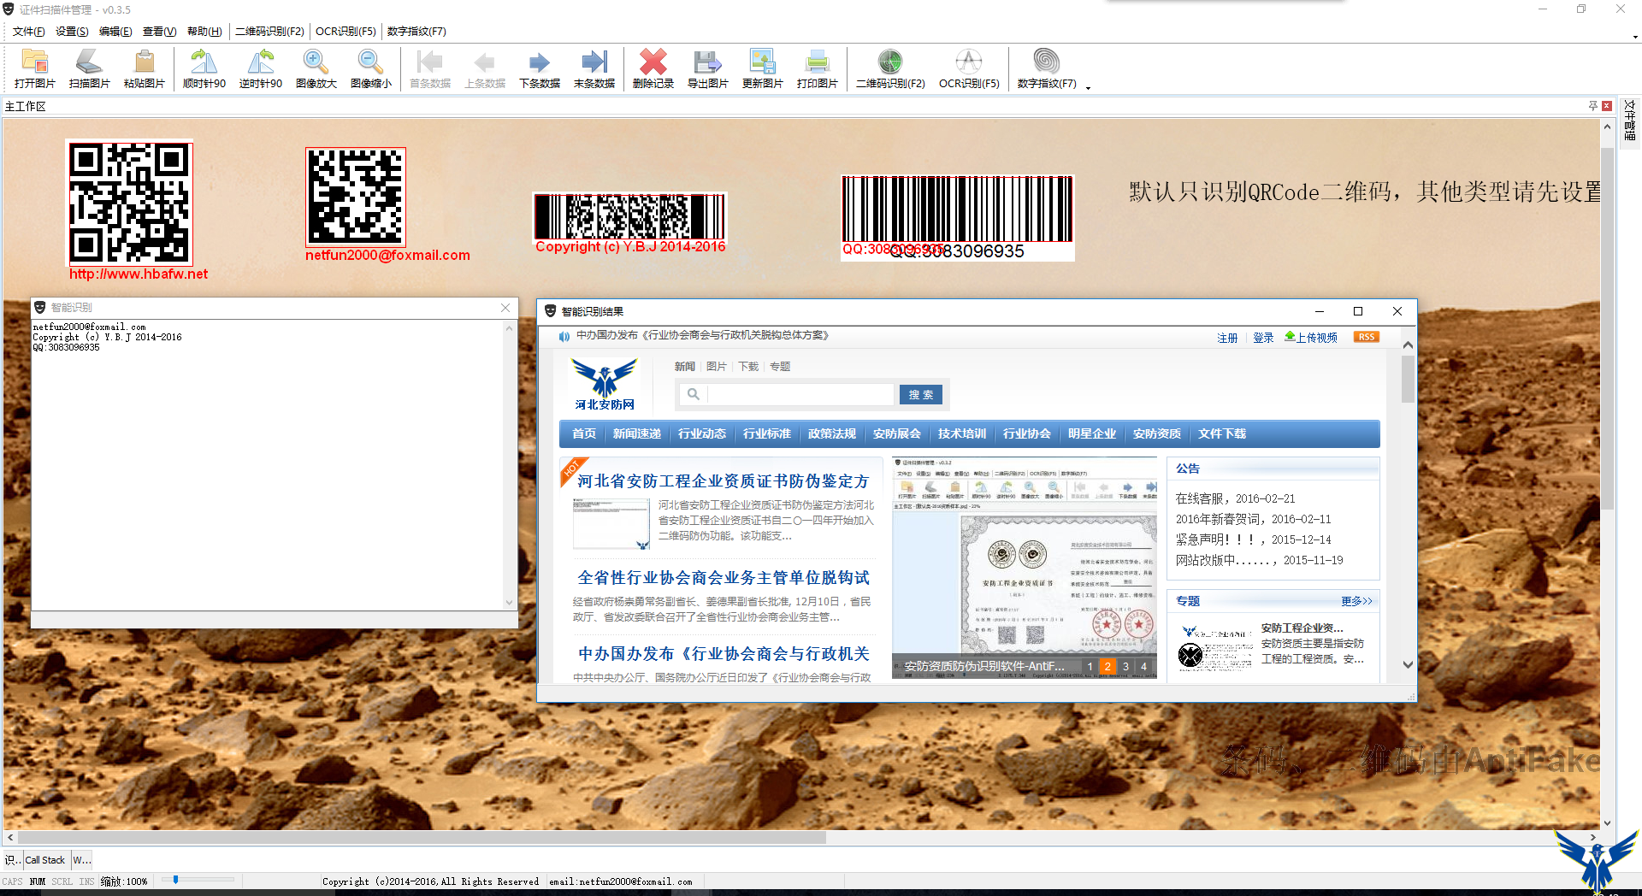Open headline 河北省安防工程企业资质证书防伪鉴定方
Viewport: 1642px width, 896px height.
tap(723, 481)
